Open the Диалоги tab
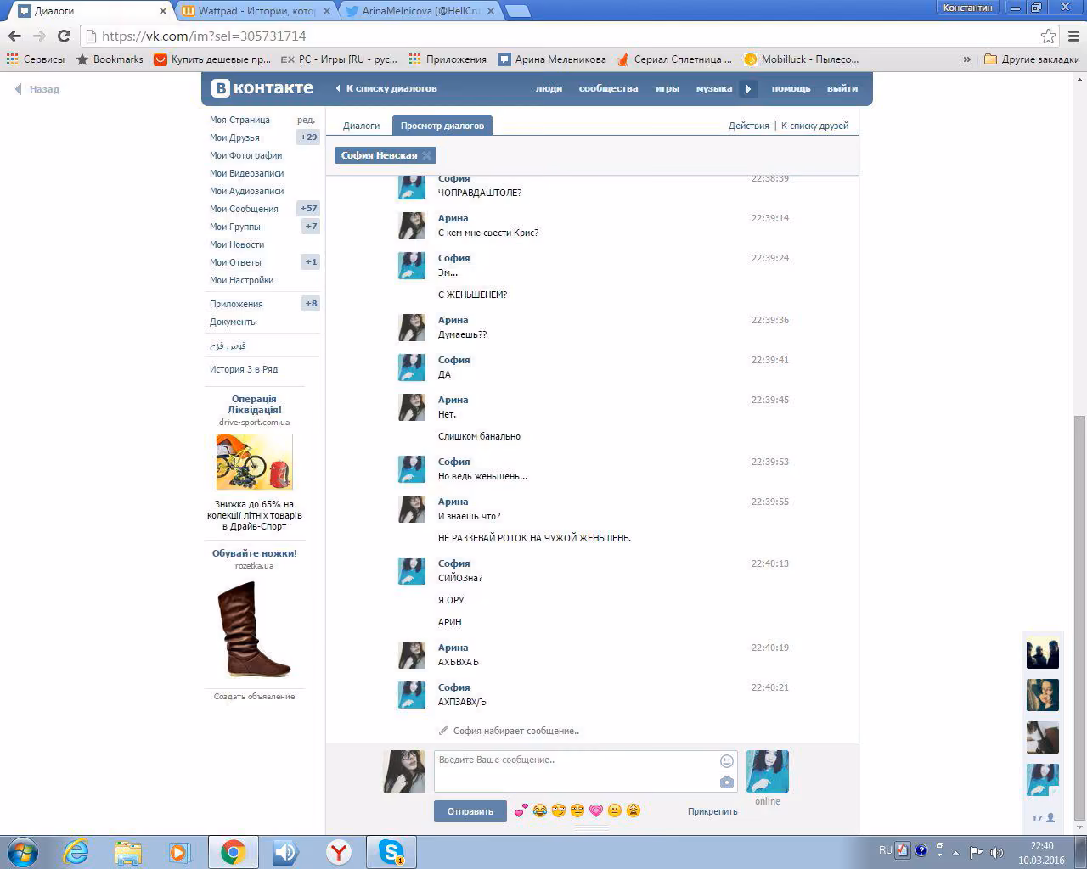This screenshot has width=1087, height=869. click(361, 126)
